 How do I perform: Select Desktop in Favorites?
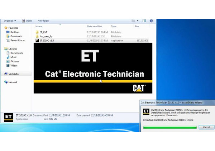click(14, 32)
